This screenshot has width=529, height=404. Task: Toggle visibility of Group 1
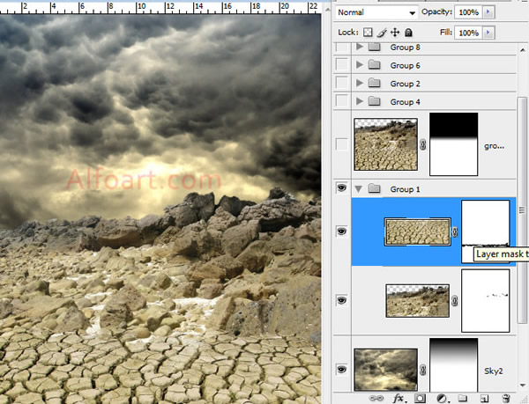click(342, 188)
